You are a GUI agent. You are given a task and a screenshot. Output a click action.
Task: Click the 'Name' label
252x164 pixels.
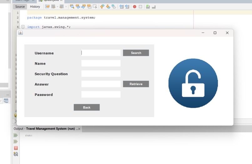(40, 64)
